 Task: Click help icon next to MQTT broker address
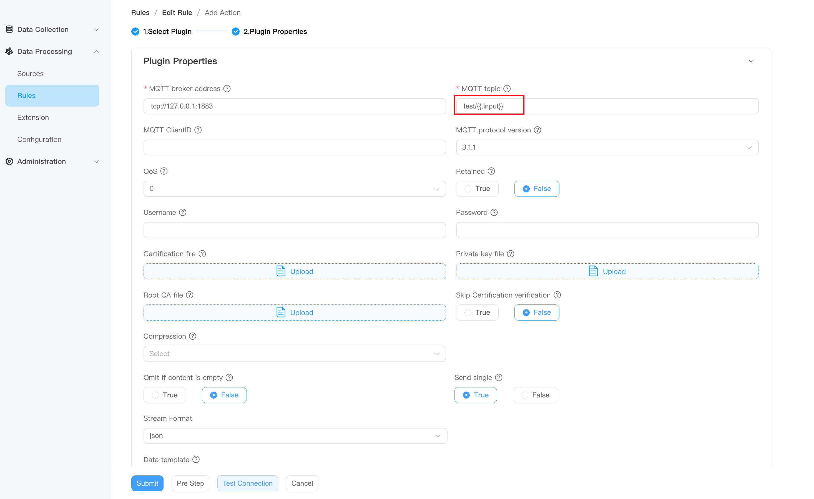pyautogui.click(x=227, y=89)
